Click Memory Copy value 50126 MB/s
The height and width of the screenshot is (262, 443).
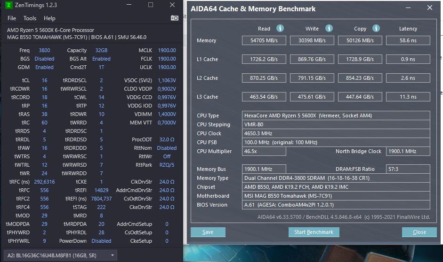click(x=360, y=40)
